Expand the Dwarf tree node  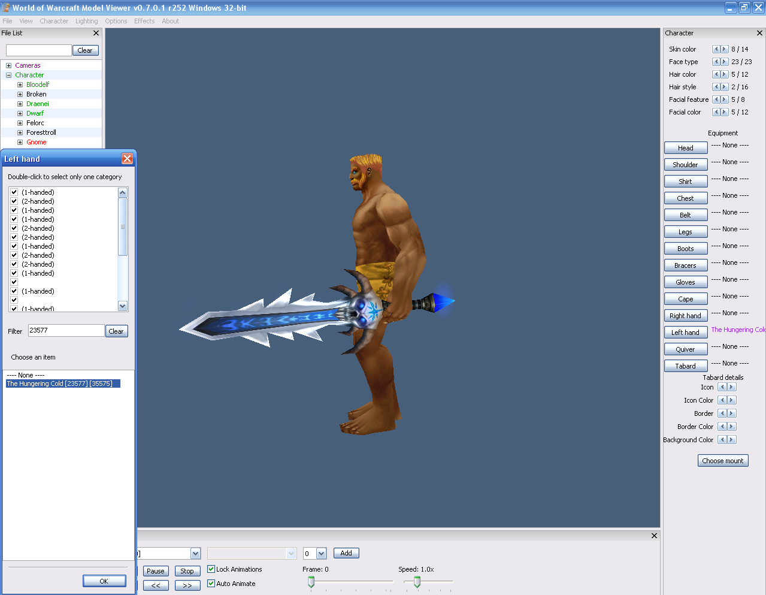(20, 113)
